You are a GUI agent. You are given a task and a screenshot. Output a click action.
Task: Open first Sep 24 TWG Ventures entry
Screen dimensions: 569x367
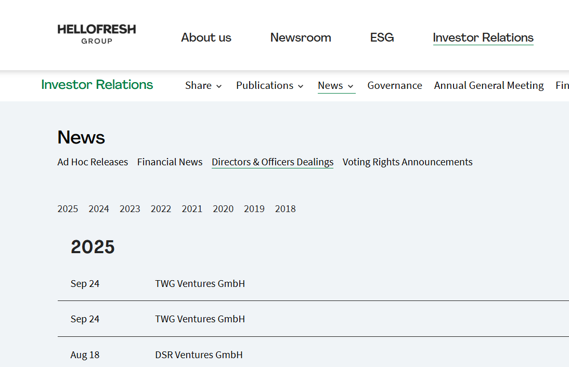(200, 284)
